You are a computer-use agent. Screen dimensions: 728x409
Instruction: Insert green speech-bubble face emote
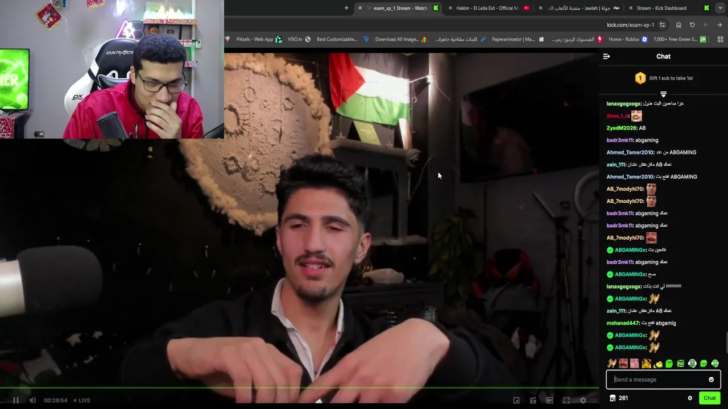pyautogui.click(x=704, y=364)
